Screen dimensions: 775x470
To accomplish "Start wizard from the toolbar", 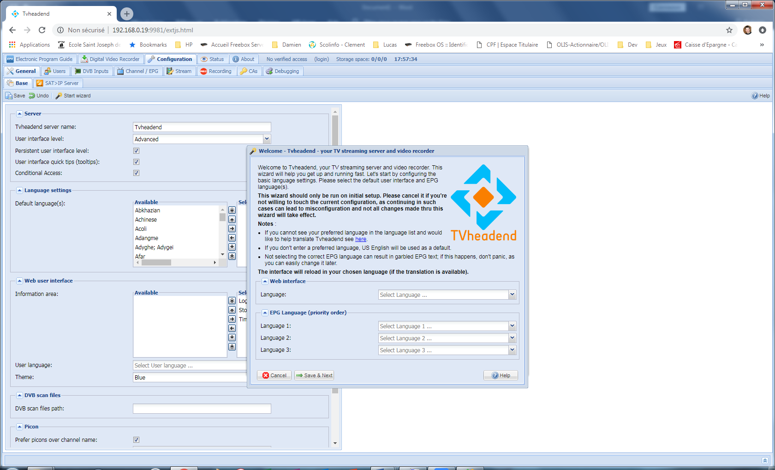I will (73, 96).
